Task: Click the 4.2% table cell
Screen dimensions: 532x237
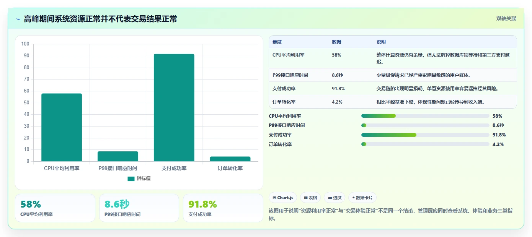Action: (x=337, y=102)
